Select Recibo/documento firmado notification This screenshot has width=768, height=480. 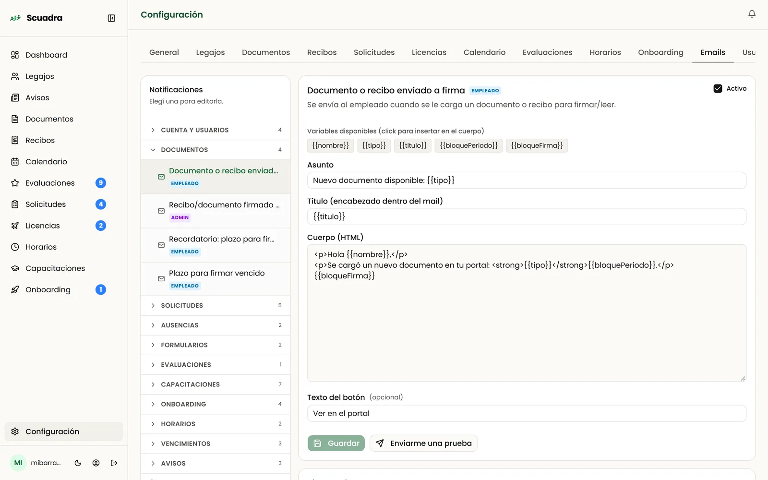pos(216,211)
